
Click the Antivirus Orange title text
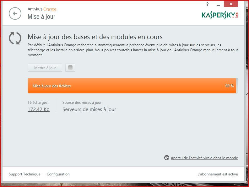tap(42, 9)
